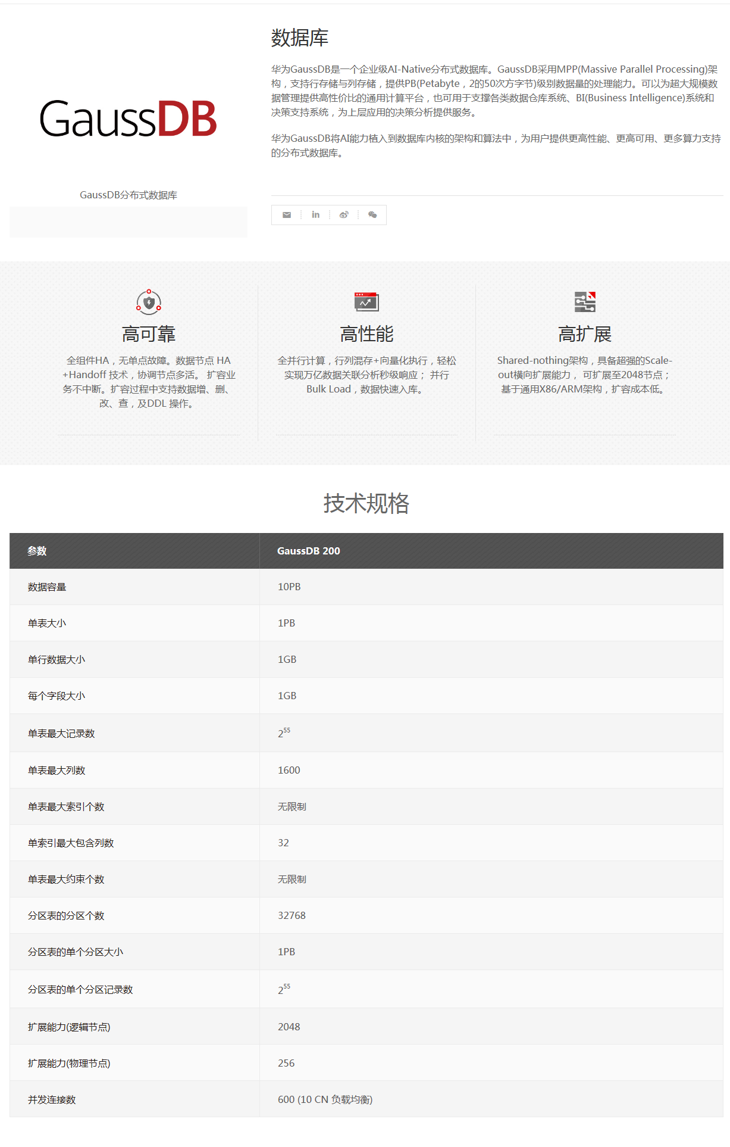This screenshot has height=1147, width=730.
Task: Click the GaussDB logo image
Action: 129,119
